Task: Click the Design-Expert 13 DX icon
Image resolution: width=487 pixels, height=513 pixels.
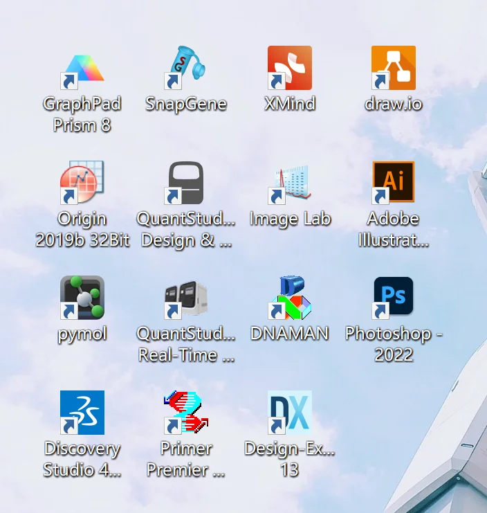Action: (x=290, y=412)
